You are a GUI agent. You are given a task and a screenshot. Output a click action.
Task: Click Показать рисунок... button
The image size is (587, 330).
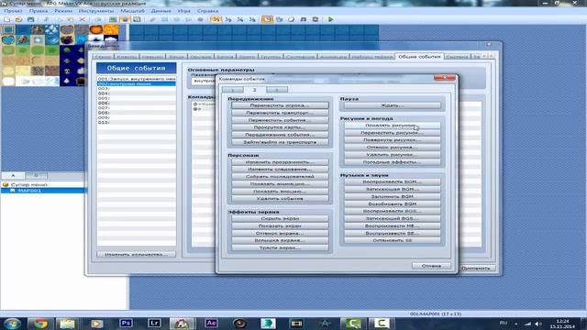393,126
